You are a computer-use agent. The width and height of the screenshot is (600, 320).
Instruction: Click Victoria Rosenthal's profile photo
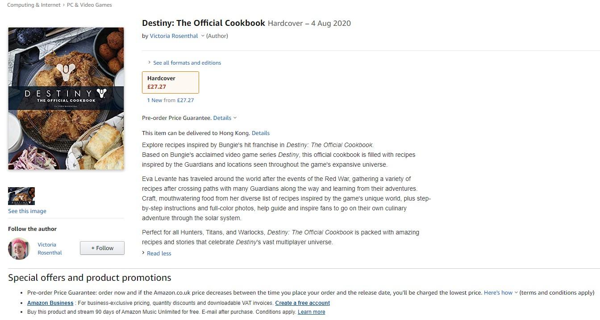coord(19,249)
